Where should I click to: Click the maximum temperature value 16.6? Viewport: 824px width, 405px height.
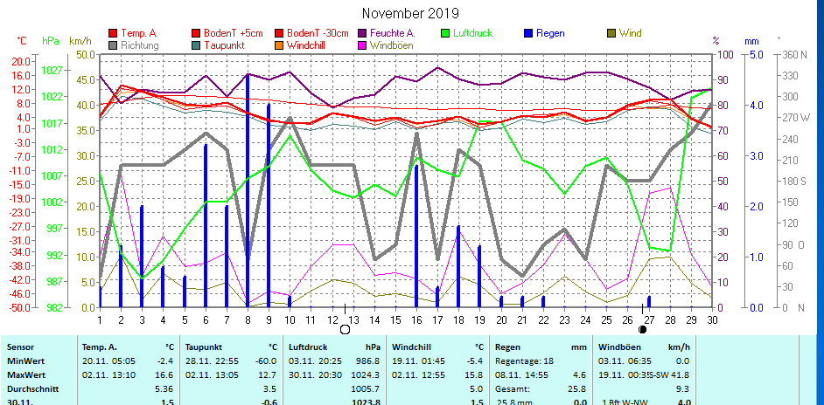164,375
